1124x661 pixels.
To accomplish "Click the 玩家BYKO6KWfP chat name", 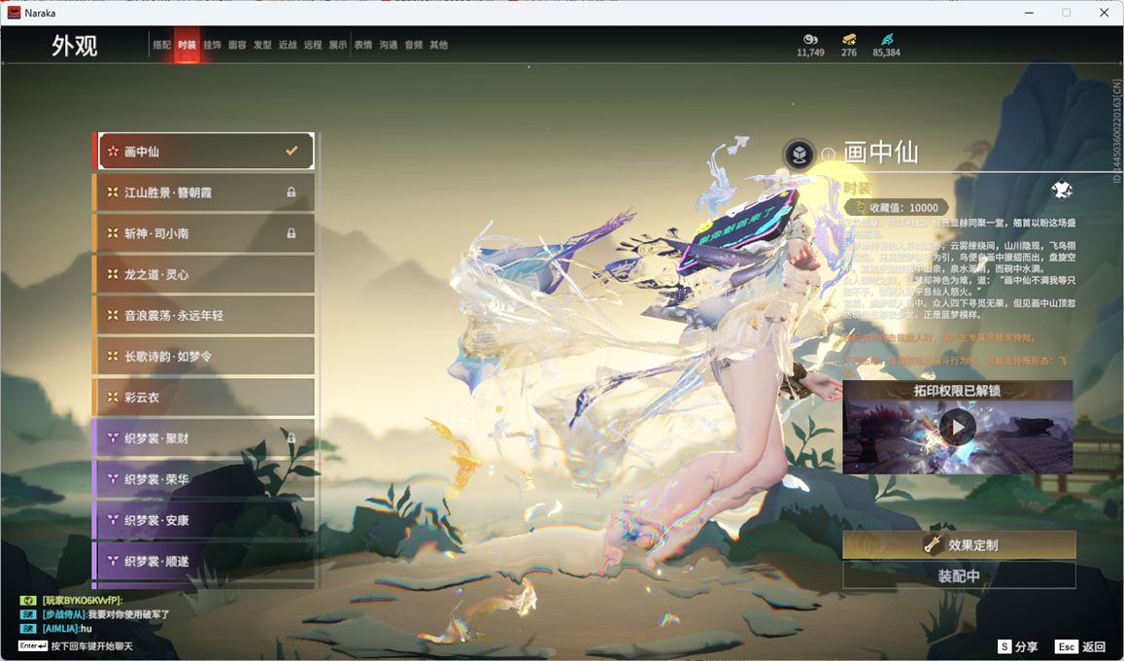I will [83, 600].
